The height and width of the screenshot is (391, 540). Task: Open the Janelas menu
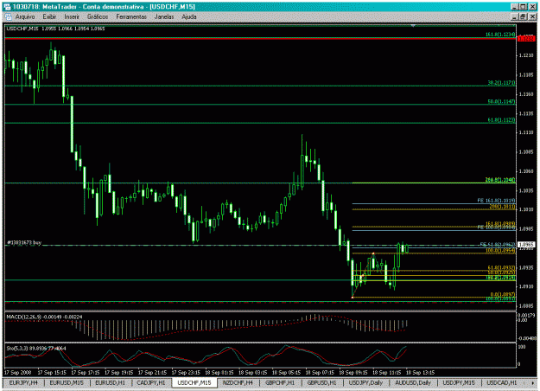164,16
